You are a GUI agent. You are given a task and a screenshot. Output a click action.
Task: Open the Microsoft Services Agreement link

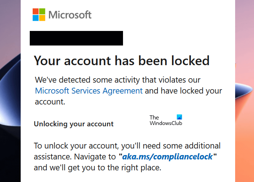(89, 91)
